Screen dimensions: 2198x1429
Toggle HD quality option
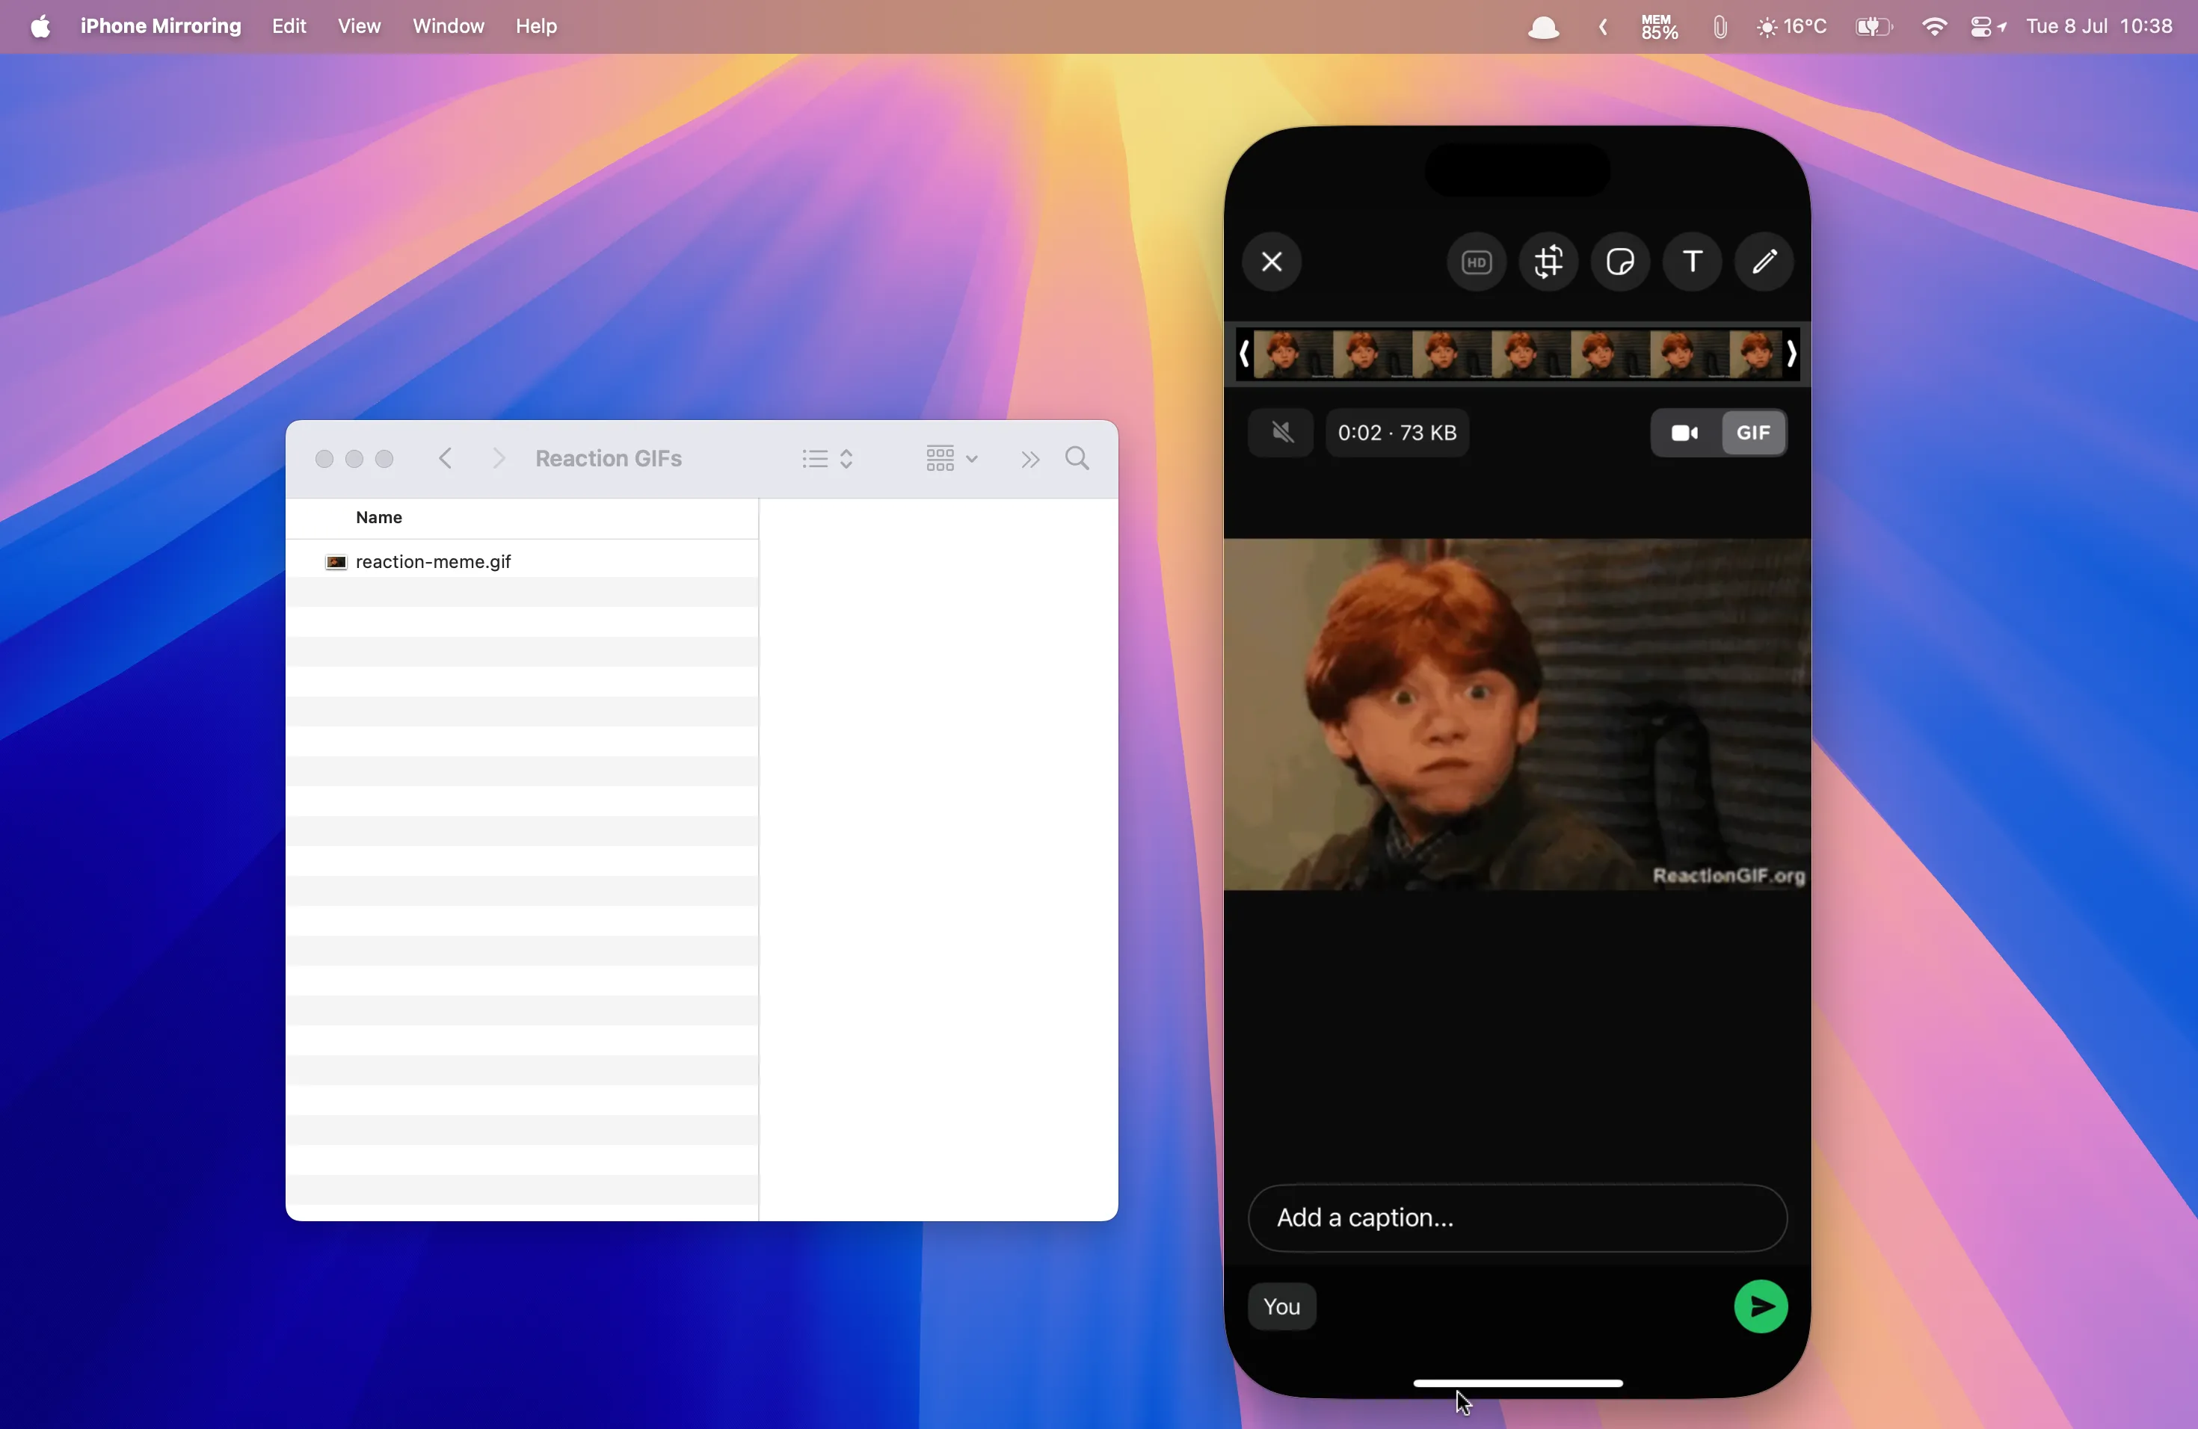tap(1476, 262)
